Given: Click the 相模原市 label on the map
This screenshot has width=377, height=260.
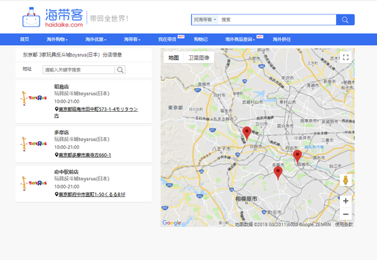Looking at the screenshot, I should pos(246,198).
